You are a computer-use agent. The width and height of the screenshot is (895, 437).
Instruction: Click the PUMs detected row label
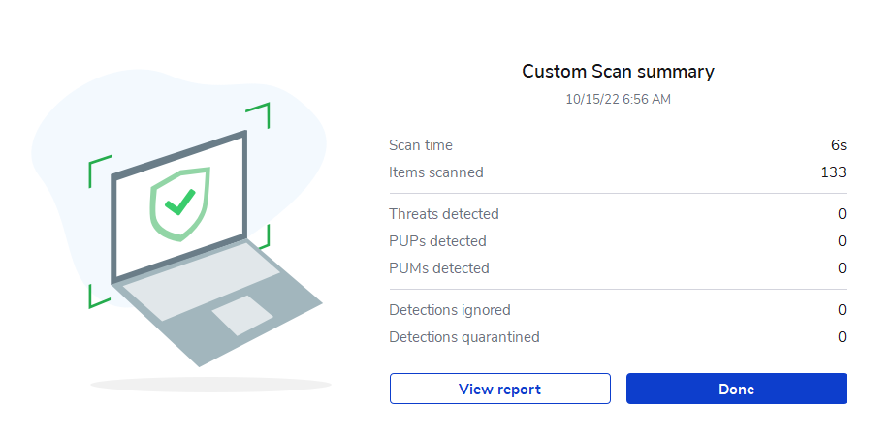point(439,268)
